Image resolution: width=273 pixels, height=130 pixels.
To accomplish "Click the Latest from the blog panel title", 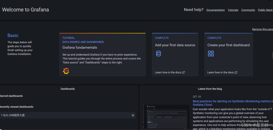I will pos(210,89).
